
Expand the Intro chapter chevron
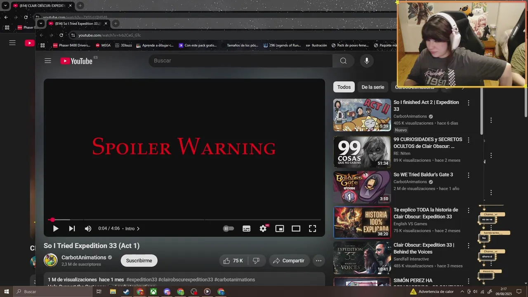click(x=138, y=229)
